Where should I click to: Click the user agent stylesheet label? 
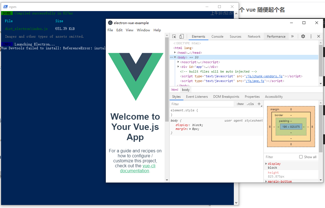[244, 120]
